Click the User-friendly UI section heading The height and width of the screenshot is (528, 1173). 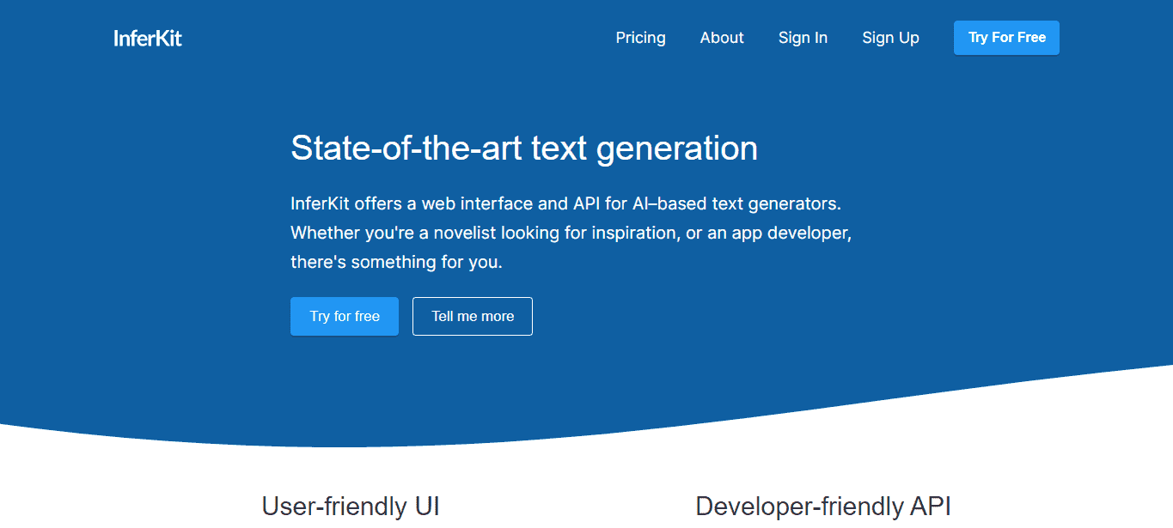tap(350, 506)
